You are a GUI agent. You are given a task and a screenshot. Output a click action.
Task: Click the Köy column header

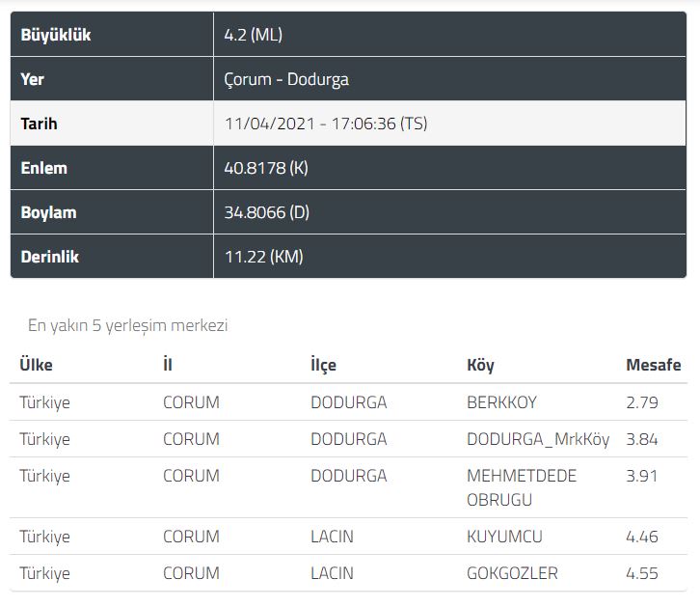pos(480,365)
